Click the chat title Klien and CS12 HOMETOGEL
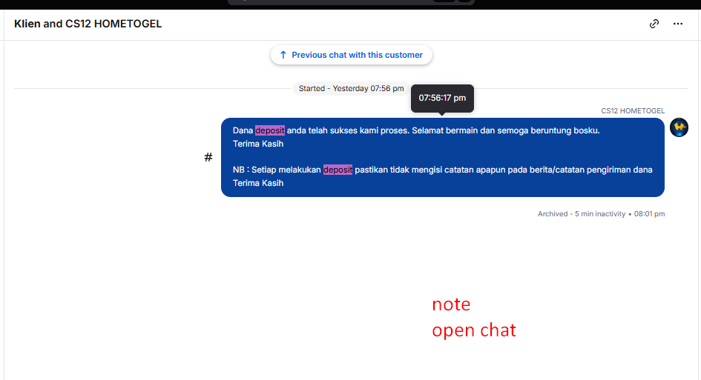The height and width of the screenshot is (380, 701). 88,24
